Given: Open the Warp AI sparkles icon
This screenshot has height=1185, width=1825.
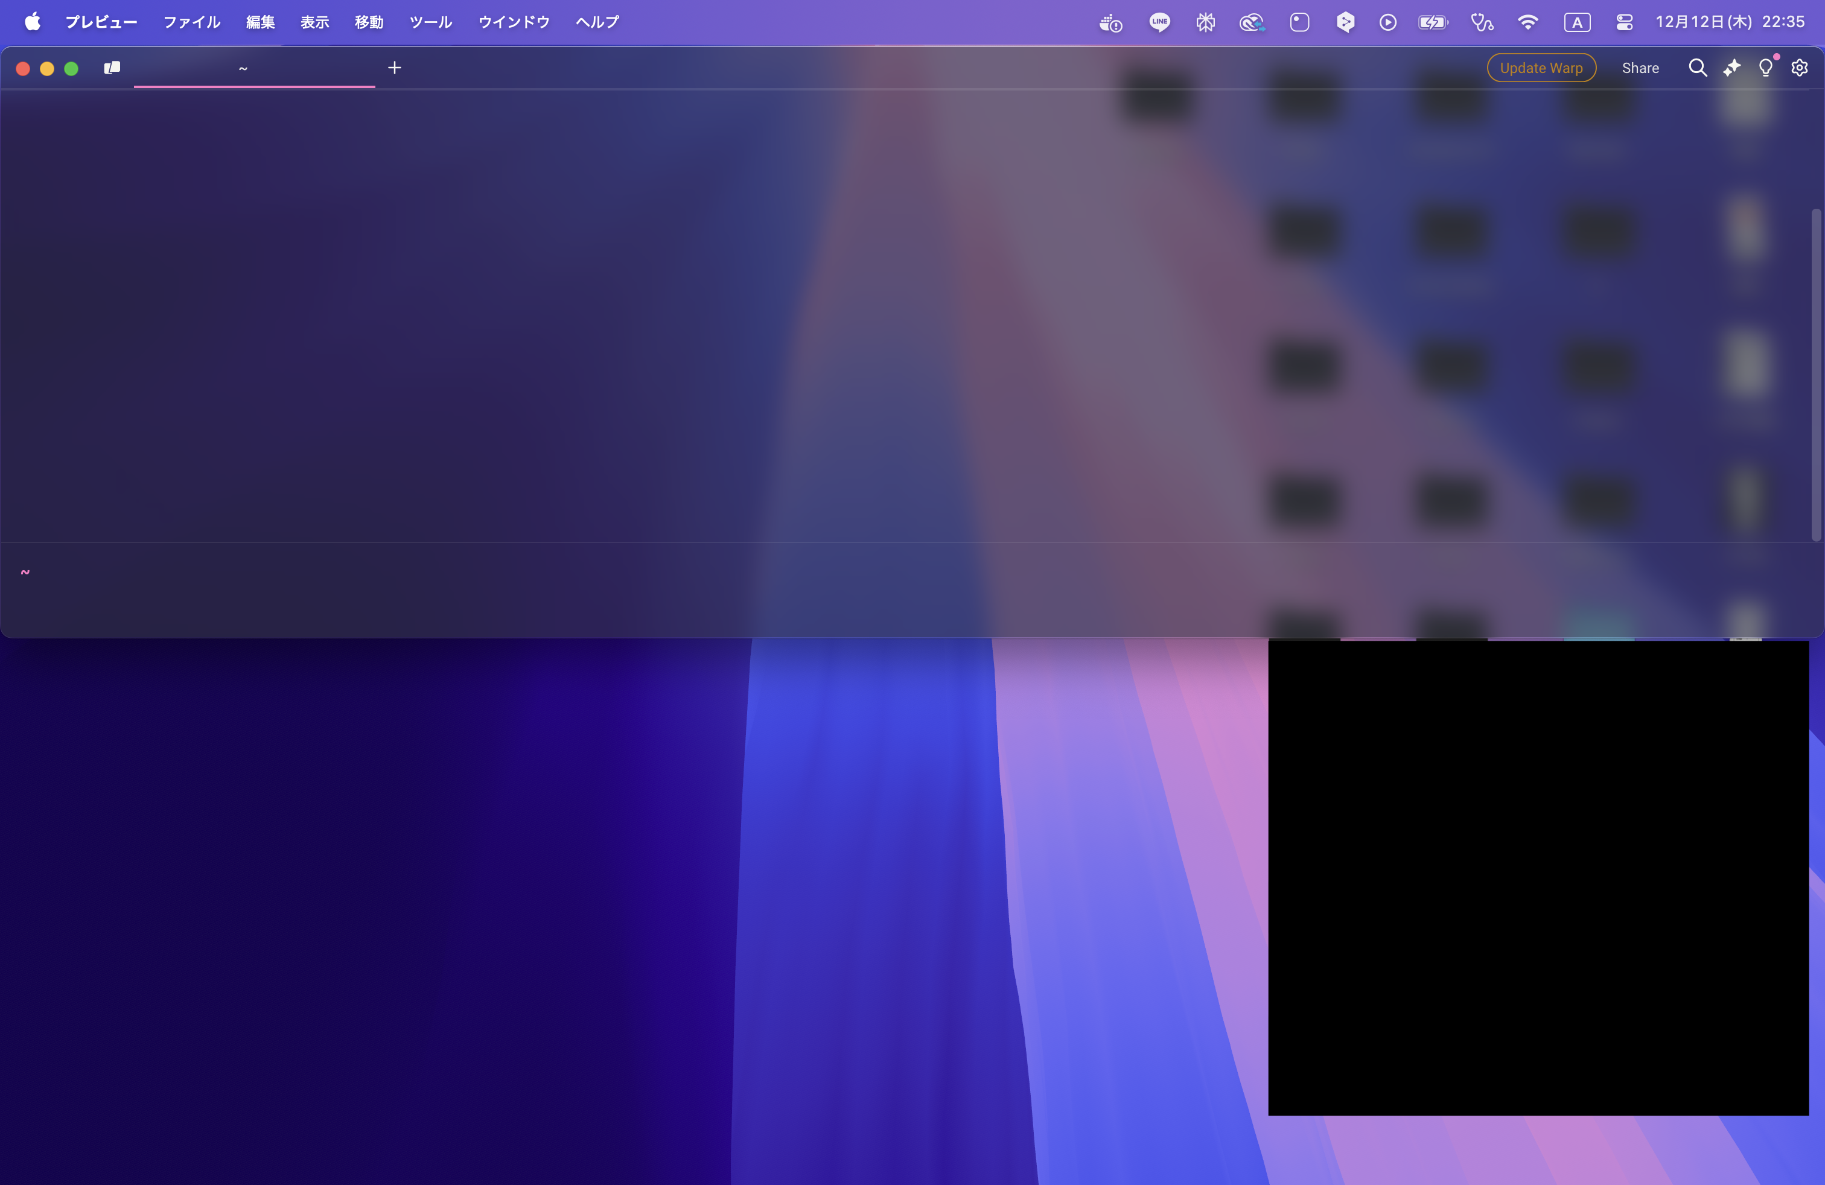Looking at the screenshot, I should click(1731, 68).
